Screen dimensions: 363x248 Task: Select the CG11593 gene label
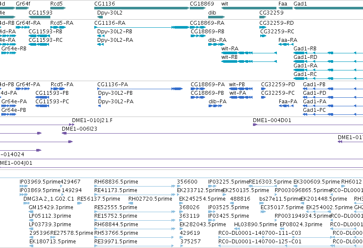tap(41, 12)
